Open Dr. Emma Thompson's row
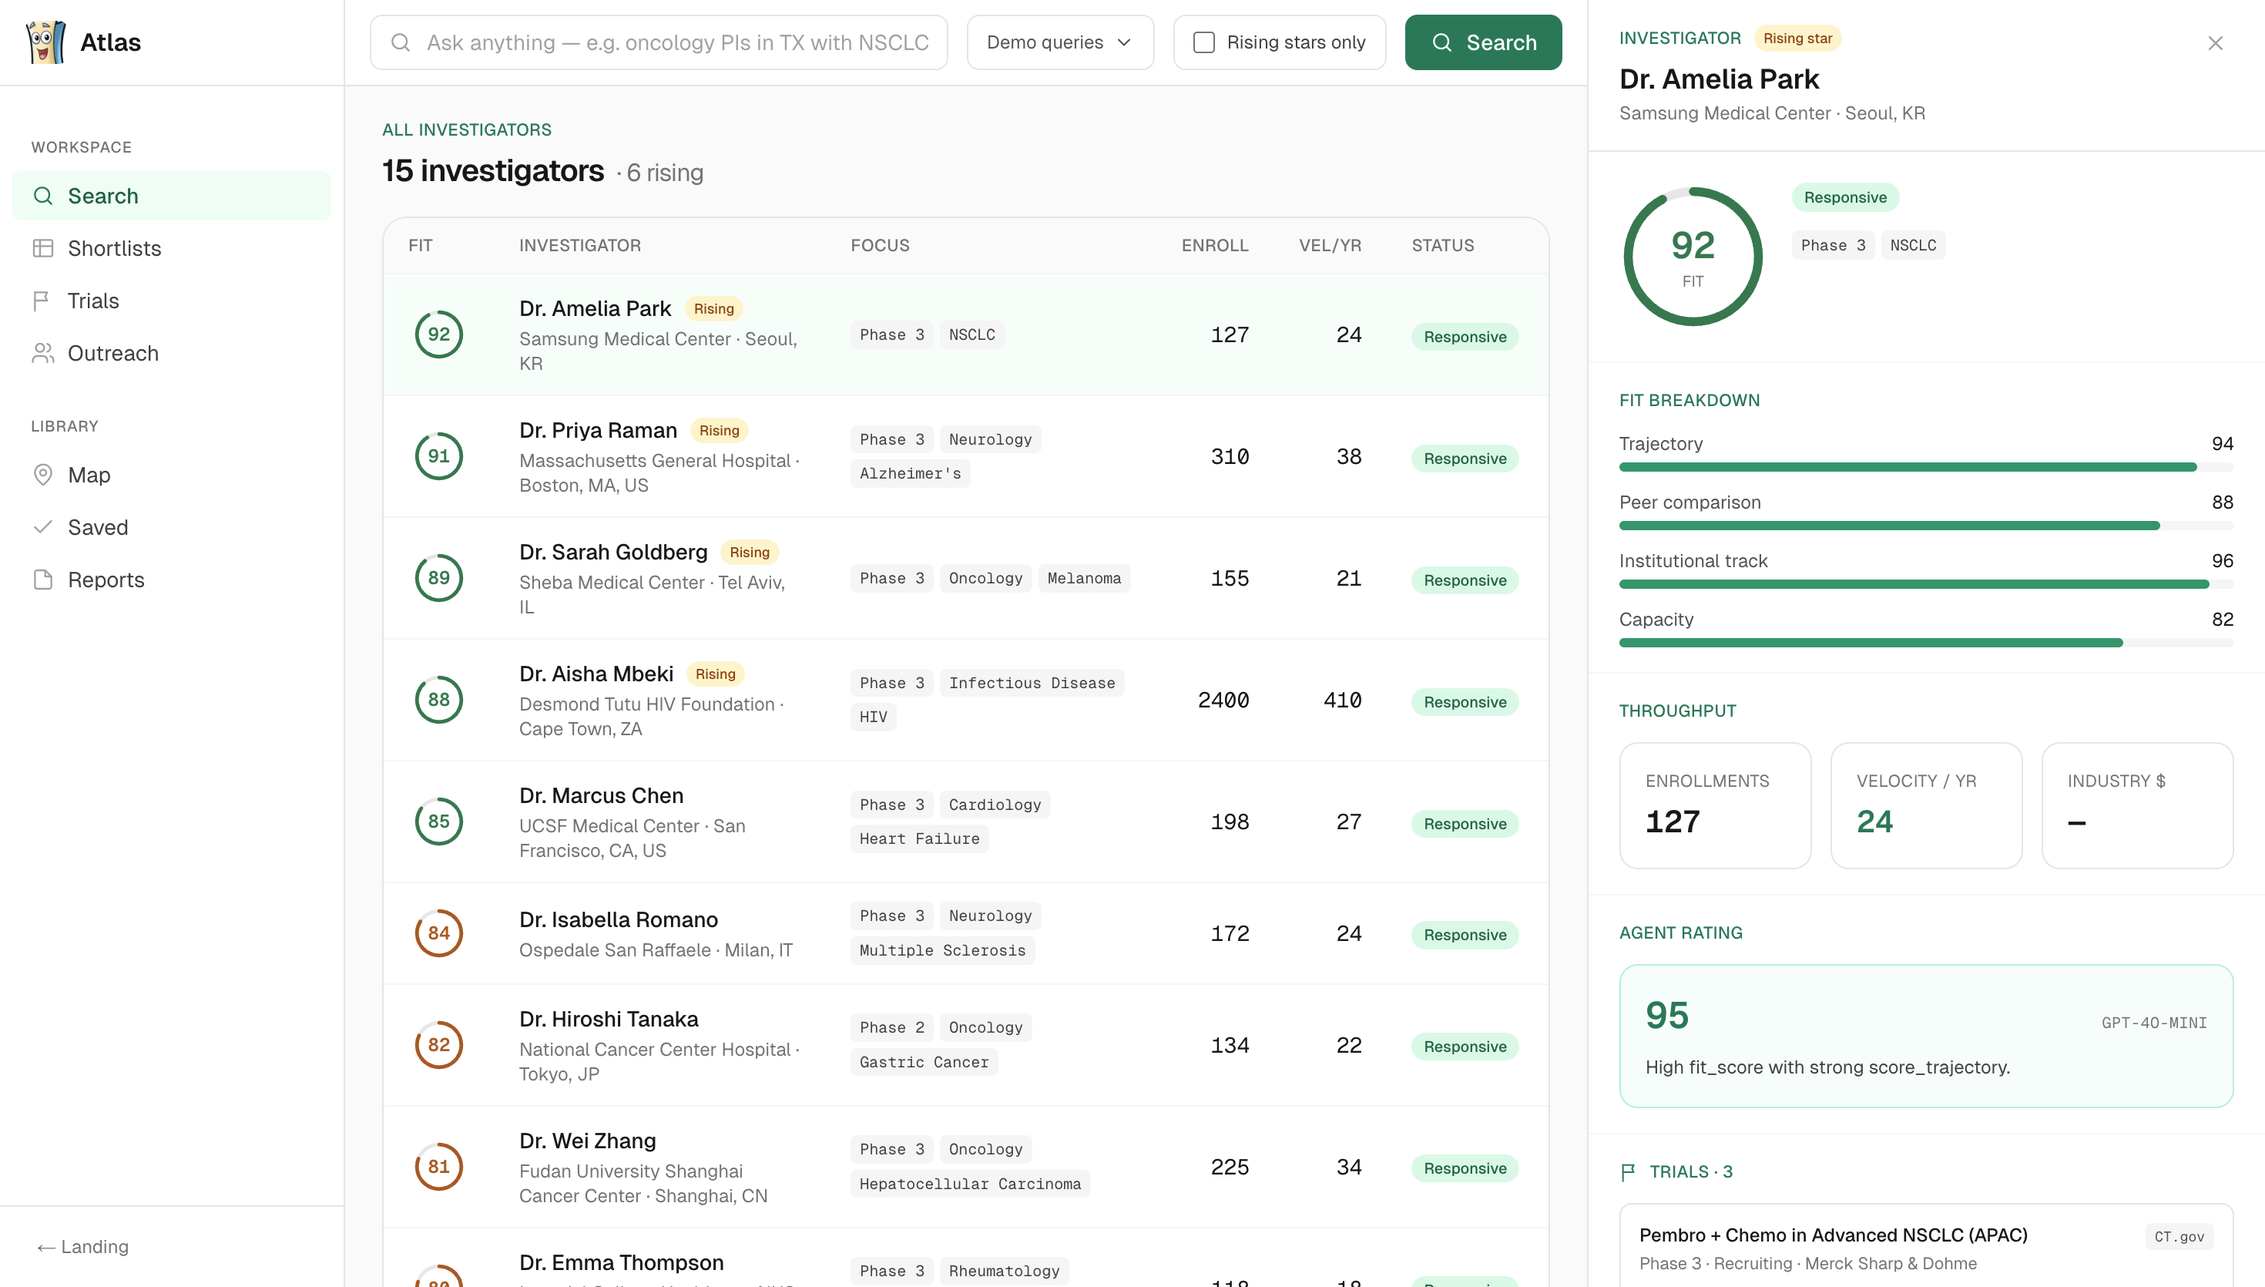The width and height of the screenshot is (2265, 1287). pos(965,1258)
